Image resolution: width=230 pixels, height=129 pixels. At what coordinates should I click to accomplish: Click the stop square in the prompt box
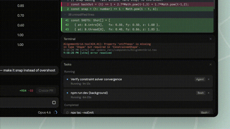tap(54, 102)
